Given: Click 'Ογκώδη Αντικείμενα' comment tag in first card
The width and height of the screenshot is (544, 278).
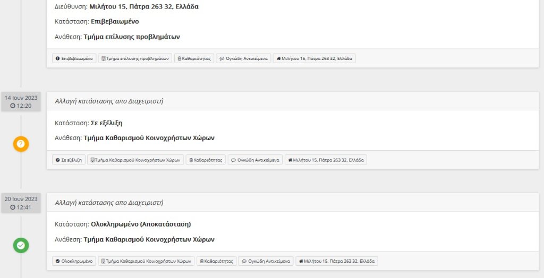Looking at the screenshot, I should click(x=243, y=58).
